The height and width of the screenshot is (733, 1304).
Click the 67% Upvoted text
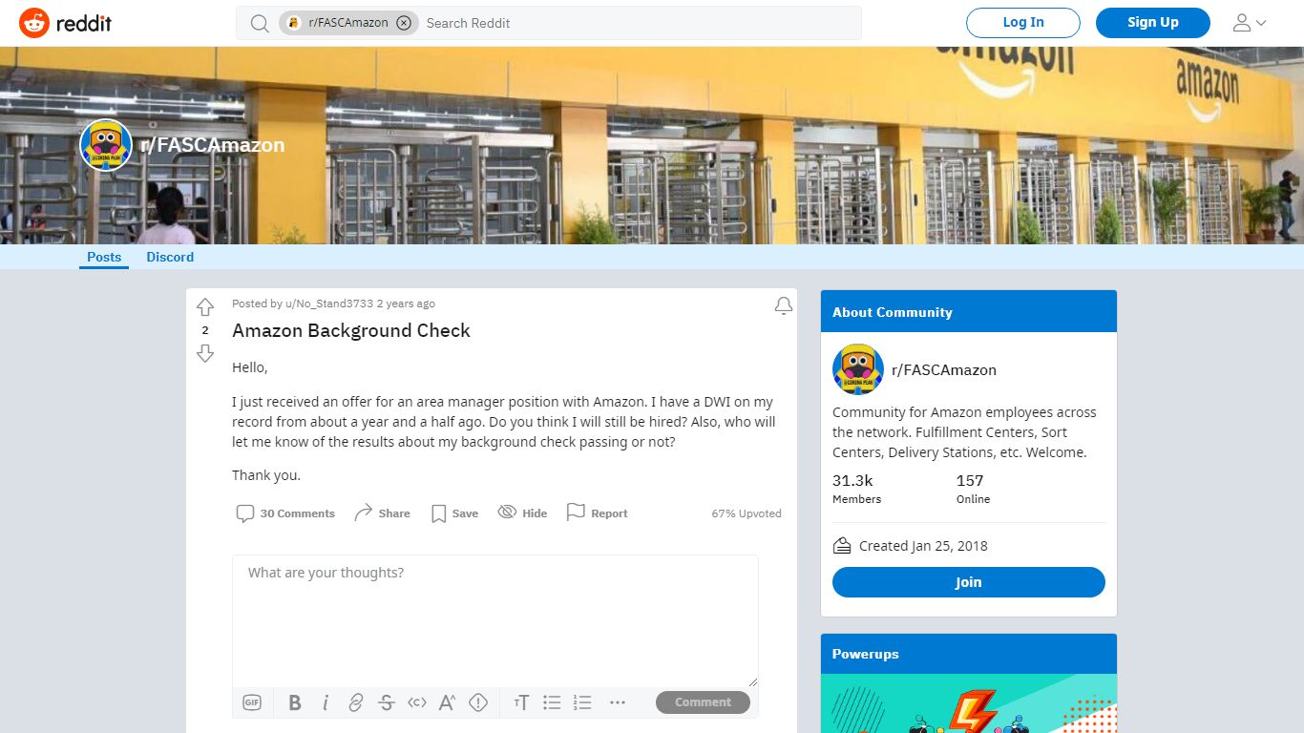(747, 513)
